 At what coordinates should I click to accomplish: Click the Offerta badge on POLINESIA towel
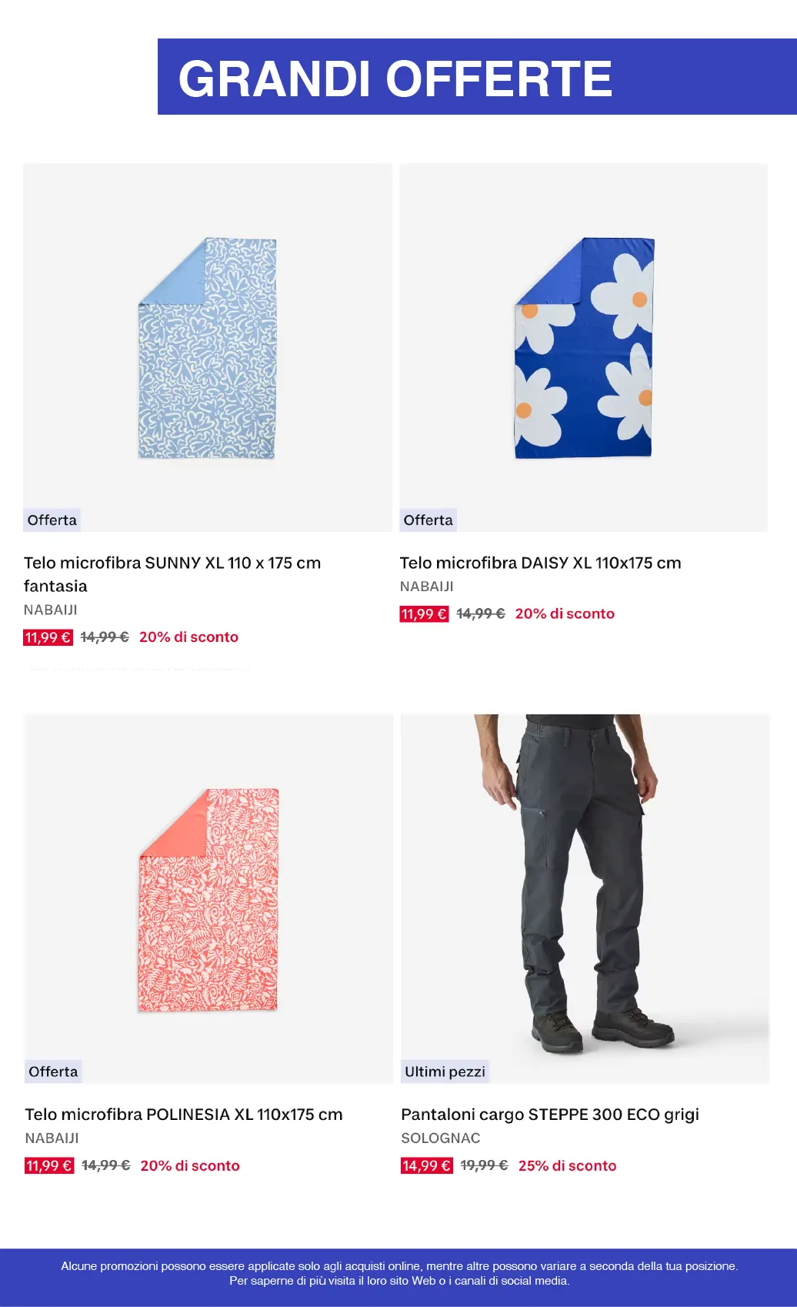click(x=53, y=1071)
